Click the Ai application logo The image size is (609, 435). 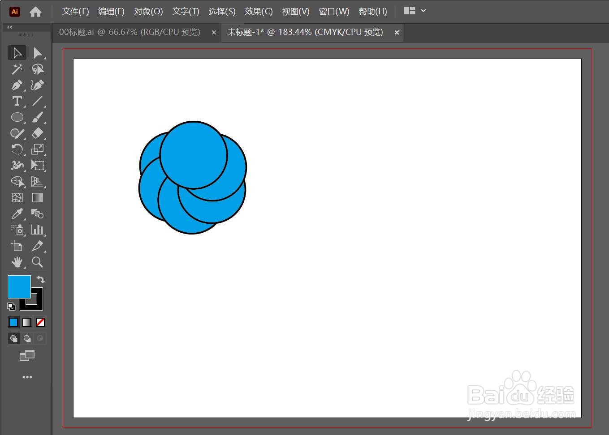coord(14,12)
